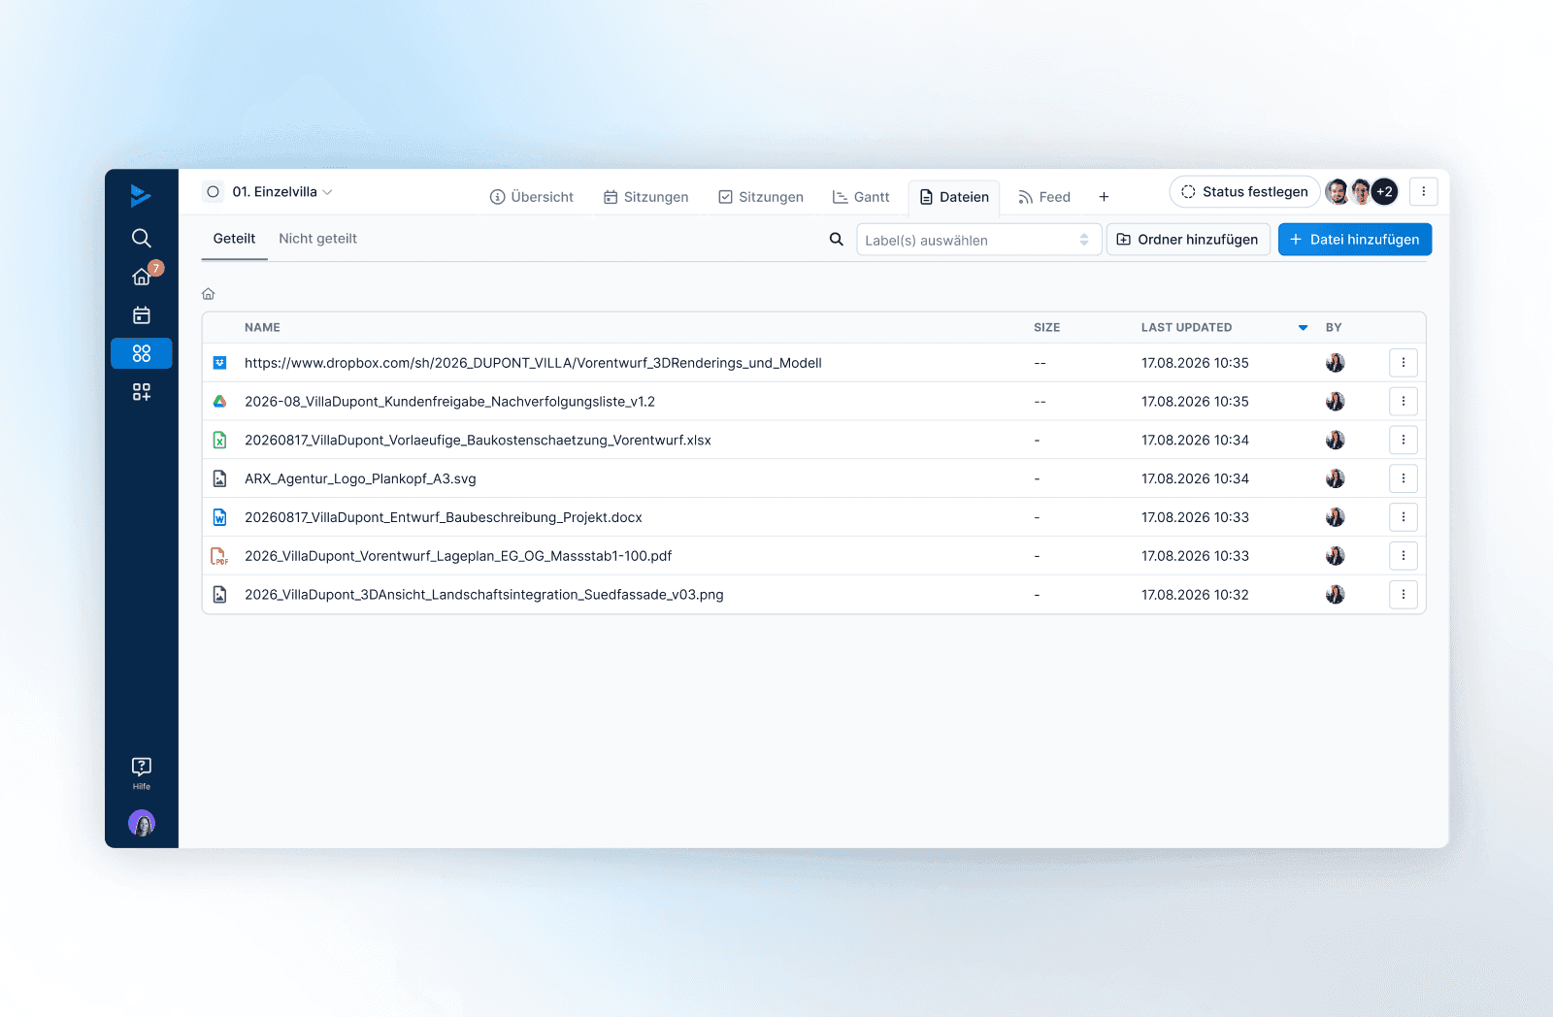Screen dimensions: 1553x1017
Task: Click Datei hinzufügen button
Action: pos(1355,240)
